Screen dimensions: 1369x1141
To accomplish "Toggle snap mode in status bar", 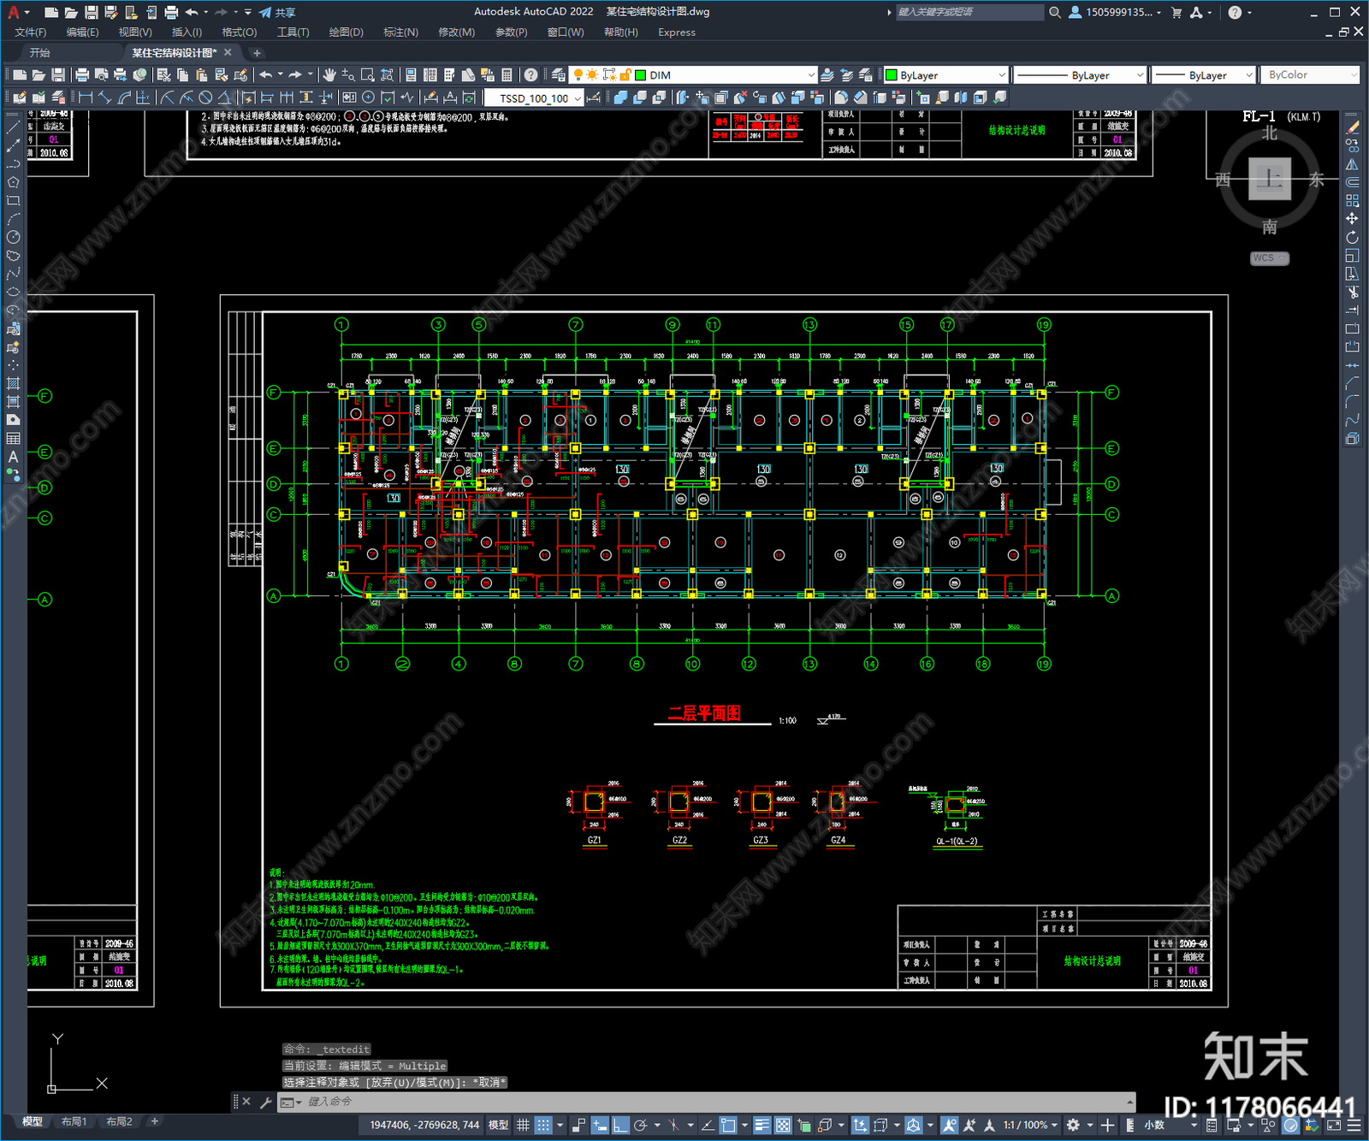I will coord(543,1125).
